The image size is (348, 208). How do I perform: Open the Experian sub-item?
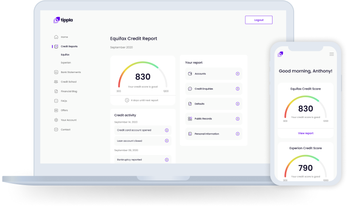click(x=66, y=62)
